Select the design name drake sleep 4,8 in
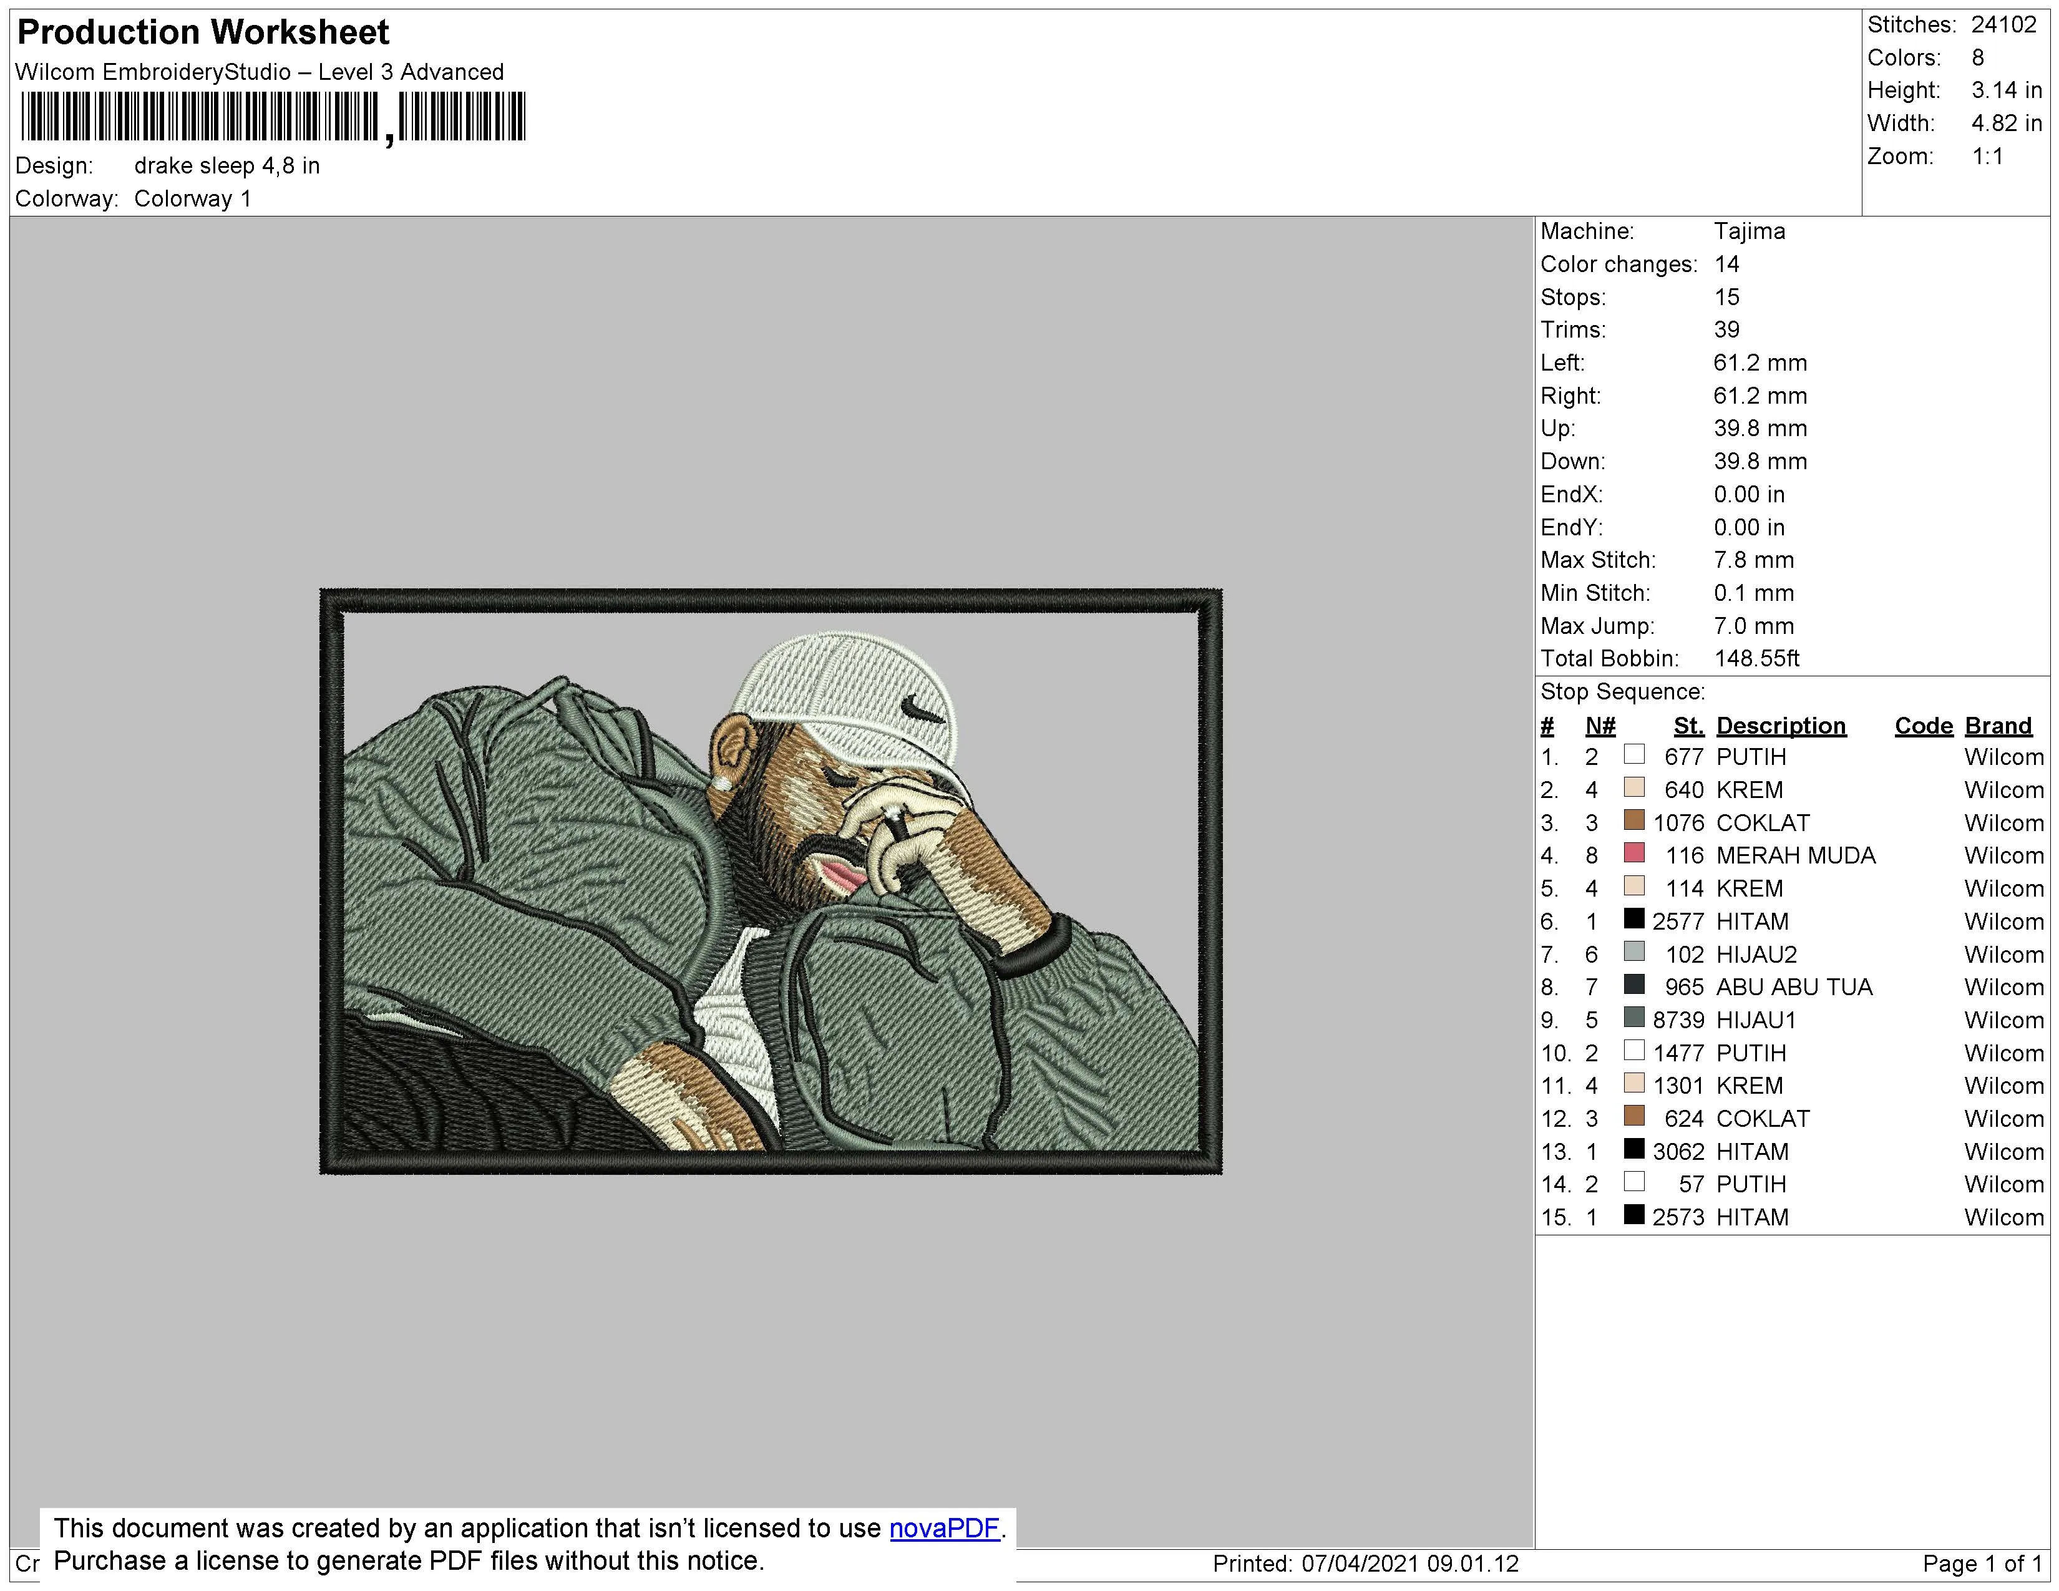2059x1591 pixels. click(227, 166)
